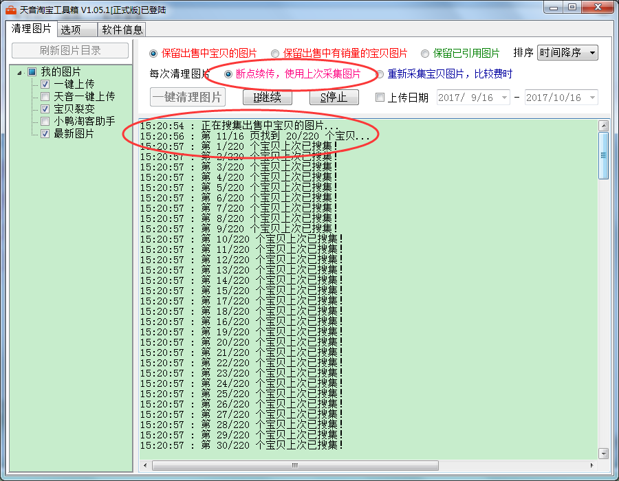The height and width of the screenshot is (481, 619).
Task: Click the log's horizontal scrollbar right arrow
Action: tap(591, 465)
